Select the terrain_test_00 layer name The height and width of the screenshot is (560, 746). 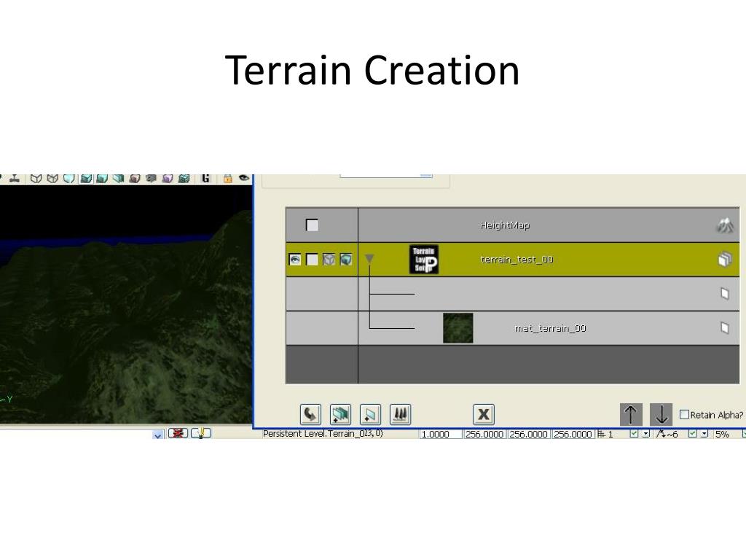517,260
